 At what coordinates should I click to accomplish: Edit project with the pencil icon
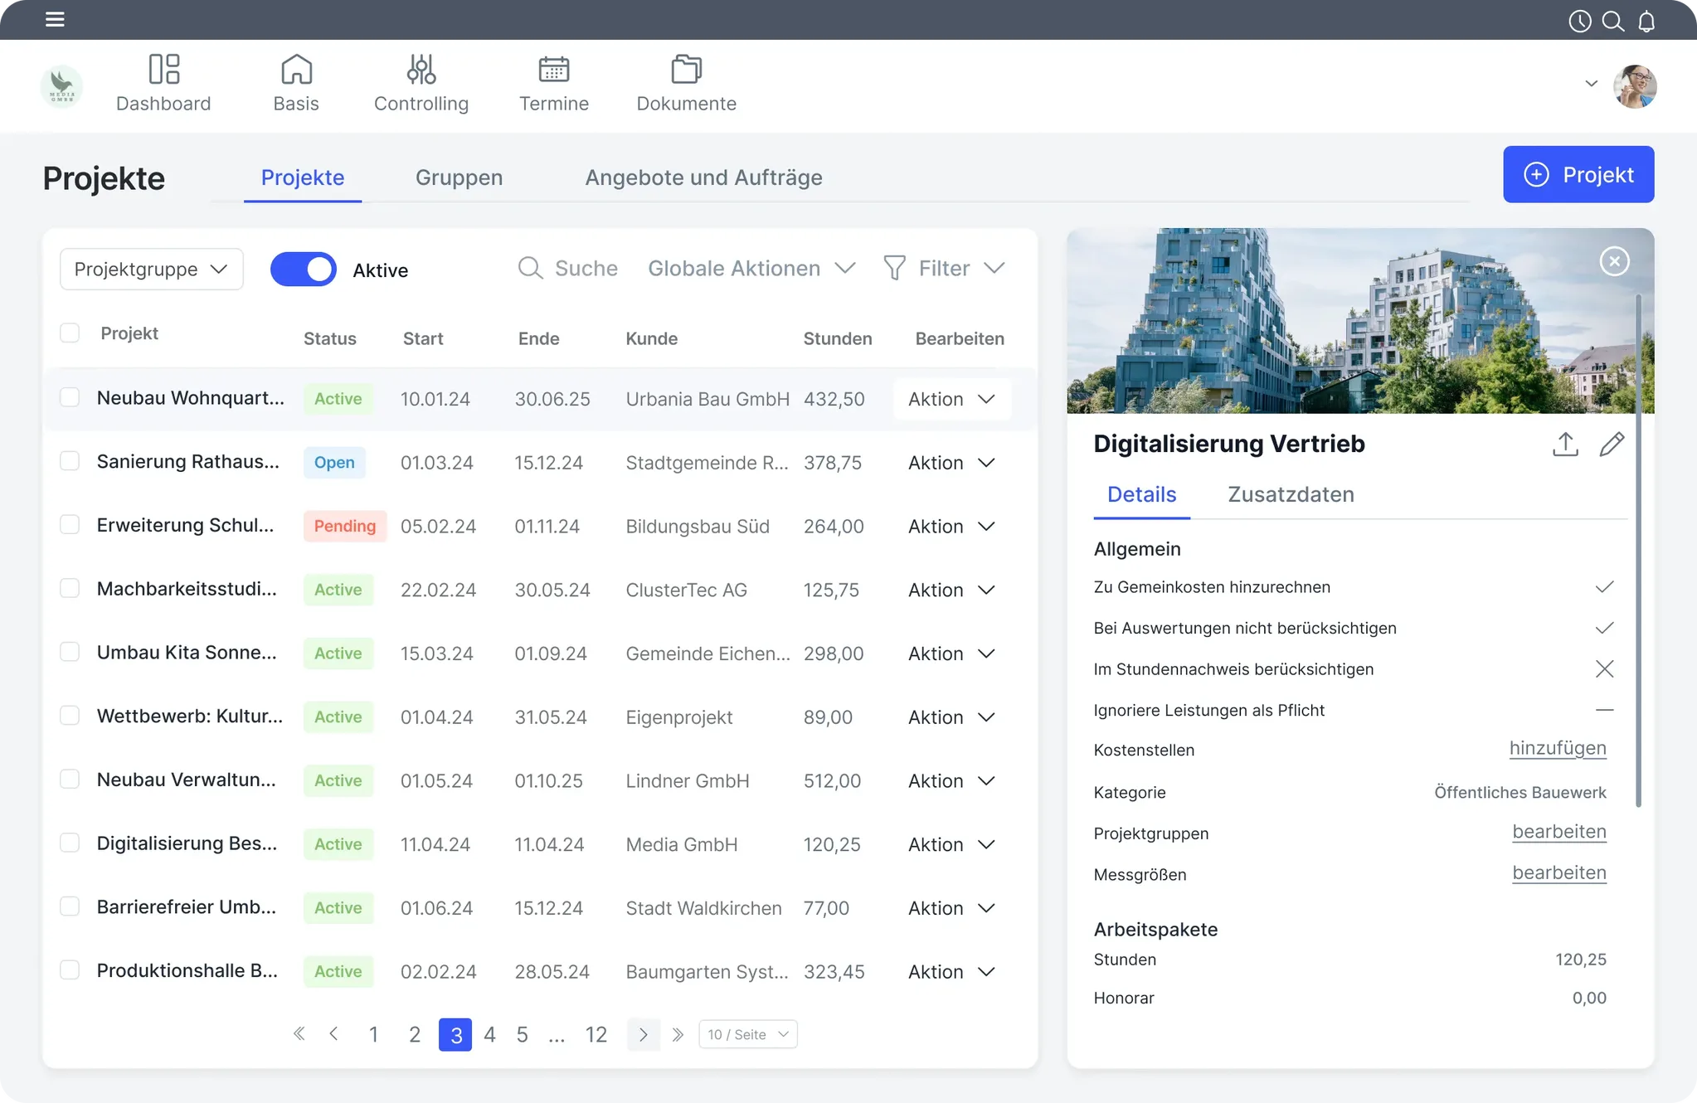[1612, 445]
